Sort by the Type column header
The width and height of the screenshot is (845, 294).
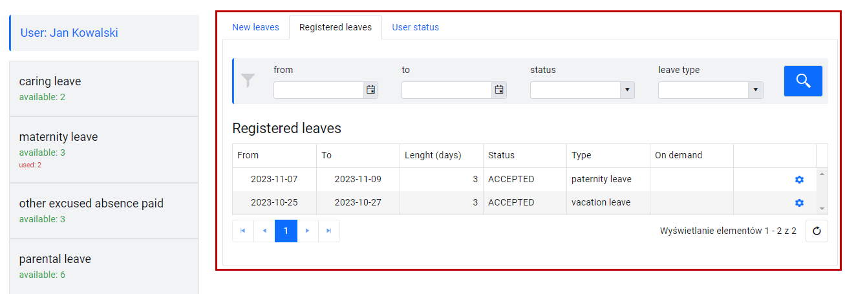[608, 156]
